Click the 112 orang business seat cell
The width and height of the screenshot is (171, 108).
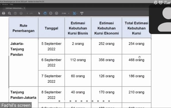(78, 62)
